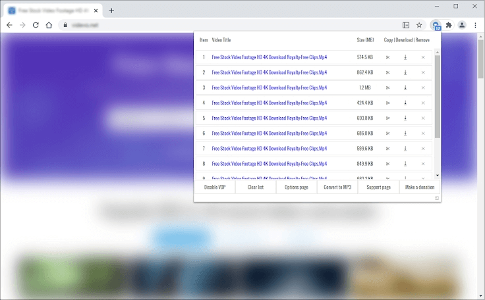Viewport: 485px width, 300px height.
Task: Download the 1.2 MB video
Action: coord(405,87)
